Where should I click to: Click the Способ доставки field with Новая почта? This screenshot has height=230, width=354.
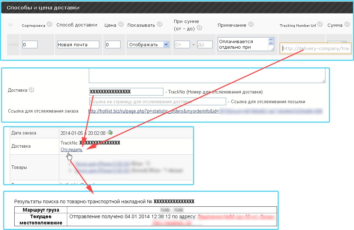78,44
